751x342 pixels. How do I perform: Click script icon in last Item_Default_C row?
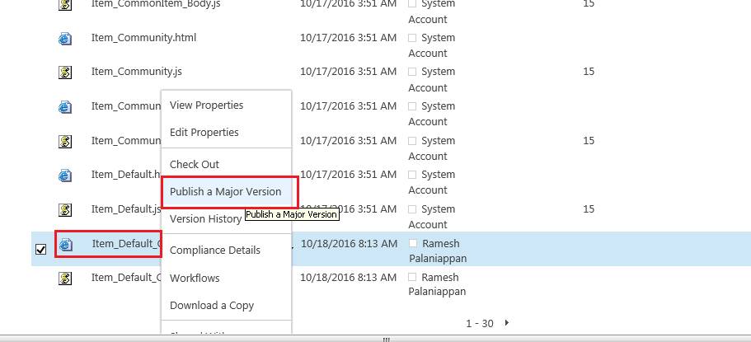point(65,279)
